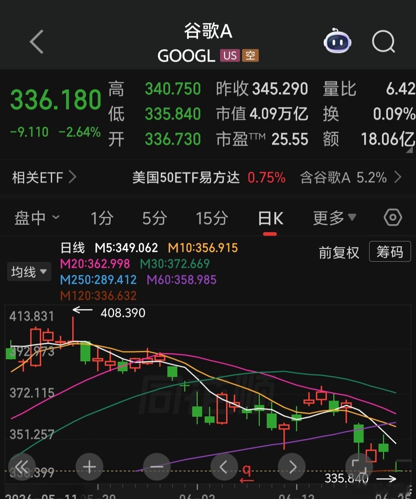Tap the M20:362.998 moving average label
Viewport: 416px width, 499px height.
(x=95, y=264)
